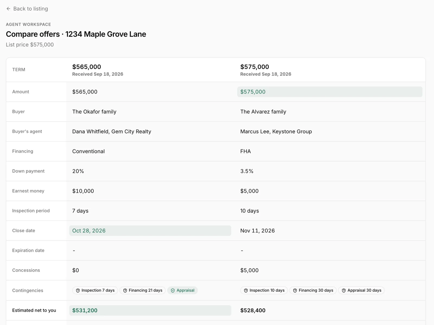Click highlighted 'Oct 28, 2026' close date
434x325 pixels.
coord(150,231)
